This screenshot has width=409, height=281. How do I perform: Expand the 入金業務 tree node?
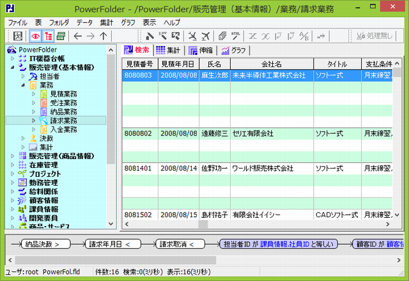[33, 130]
